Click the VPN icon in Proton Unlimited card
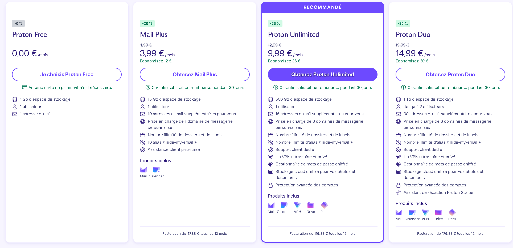Viewport: 513px width, 248px height. (x=297, y=205)
